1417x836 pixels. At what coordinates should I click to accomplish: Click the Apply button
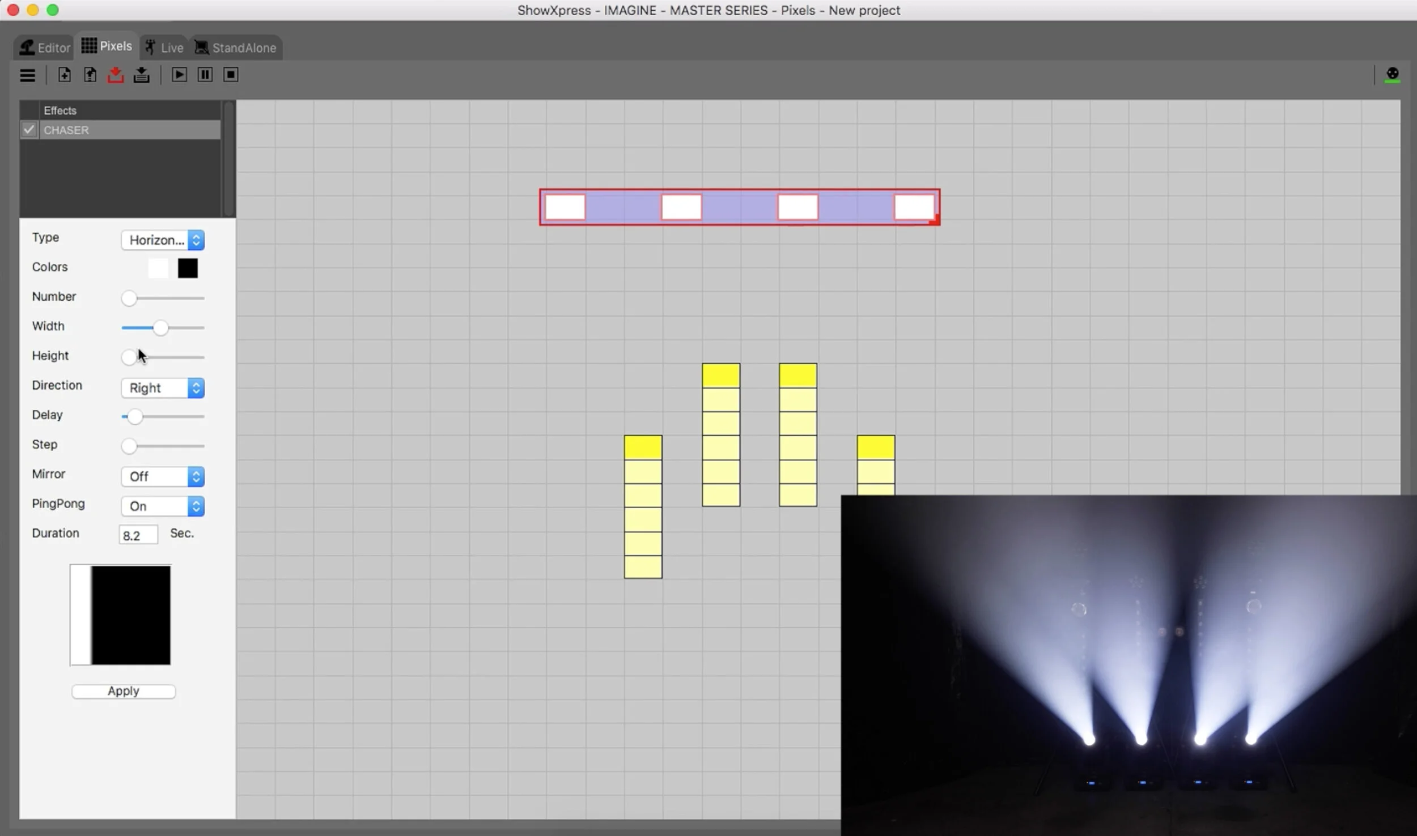coord(124,691)
